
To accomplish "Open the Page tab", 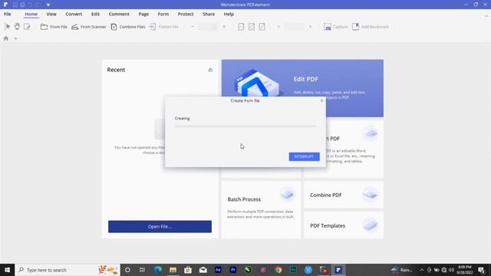I will click(x=143, y=14).
